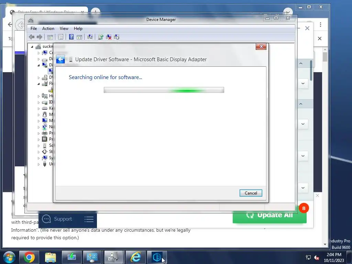The width and height of the screenshot is (352, 264).
Task: Open the taskbar clock showing 2:04 PM
Action: [x=334, y=257]
